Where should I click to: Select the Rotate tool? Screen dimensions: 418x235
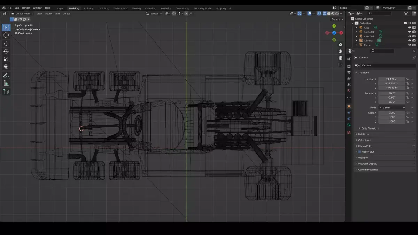click(x=6, y=52)
